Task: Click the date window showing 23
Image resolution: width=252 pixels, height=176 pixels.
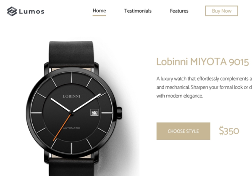Action: pos(94,113)
